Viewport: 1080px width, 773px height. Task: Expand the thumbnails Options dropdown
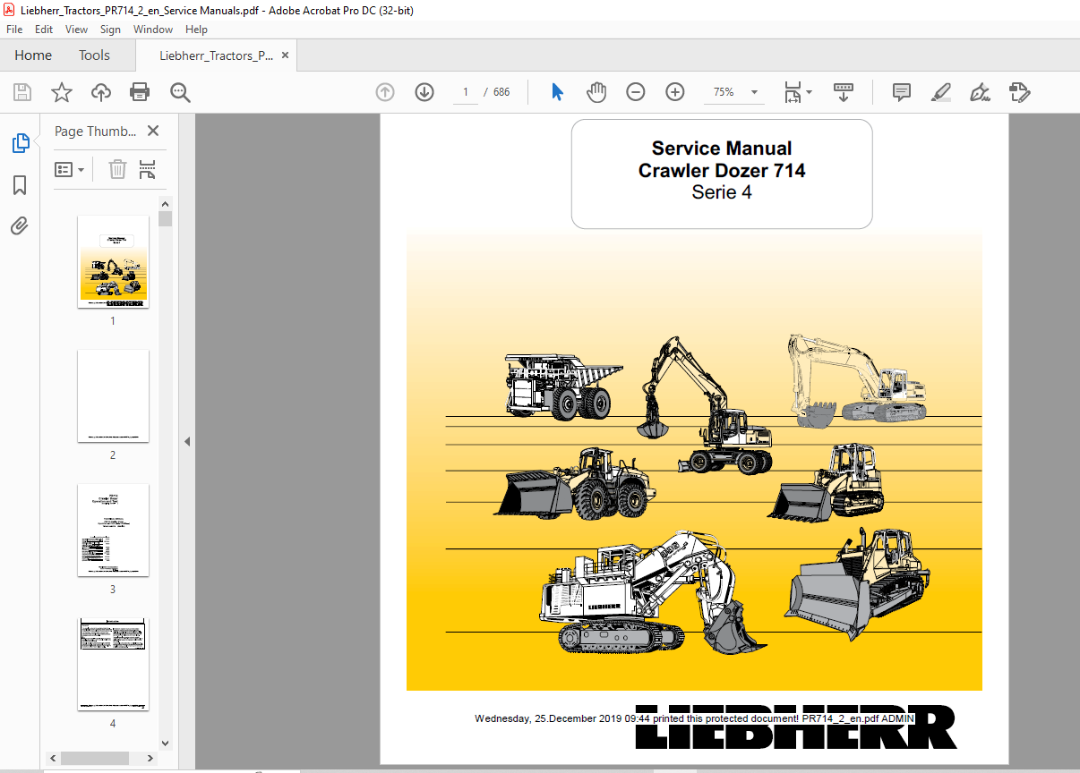(x=70, y=169)
